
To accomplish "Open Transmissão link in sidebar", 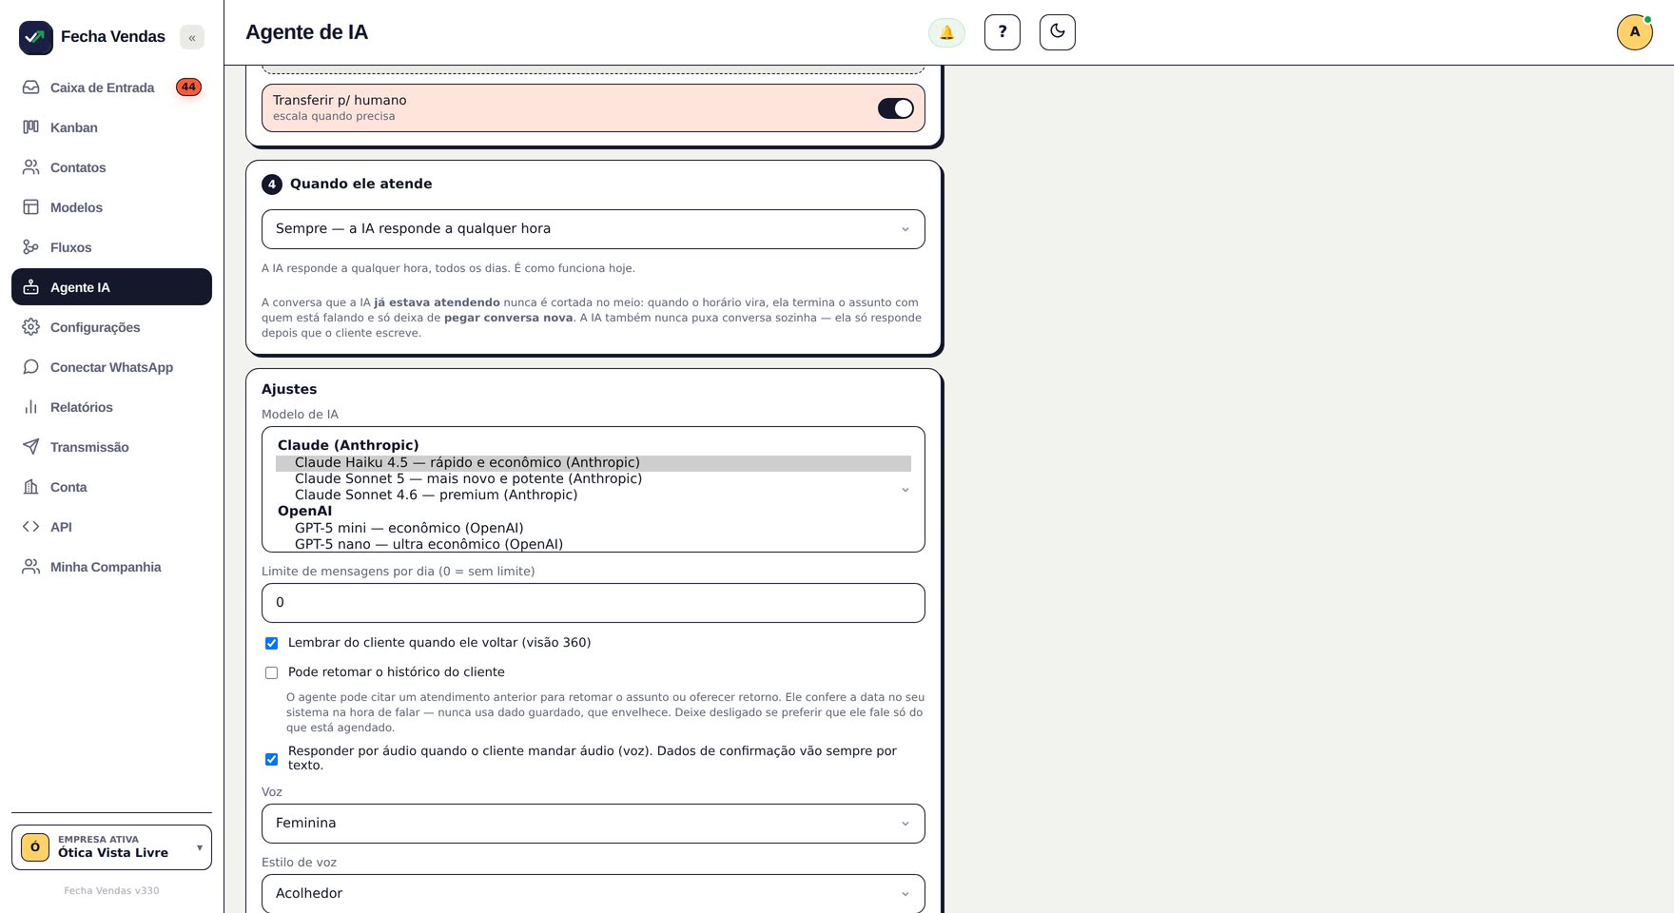I will (111, 447).
